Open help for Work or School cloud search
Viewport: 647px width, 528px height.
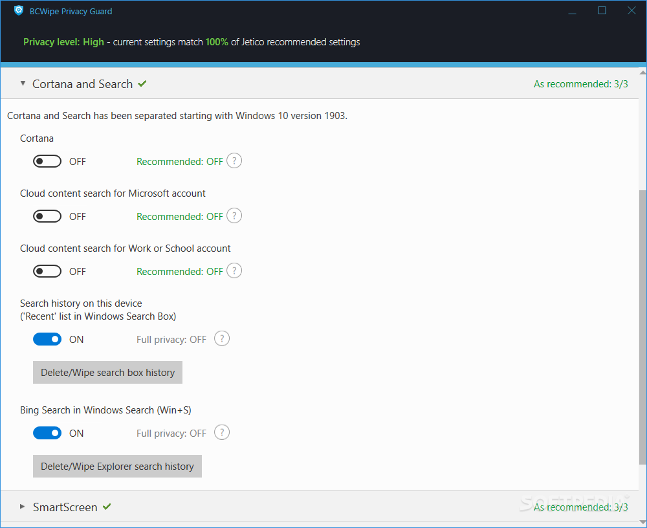click(x=234, y=271)
